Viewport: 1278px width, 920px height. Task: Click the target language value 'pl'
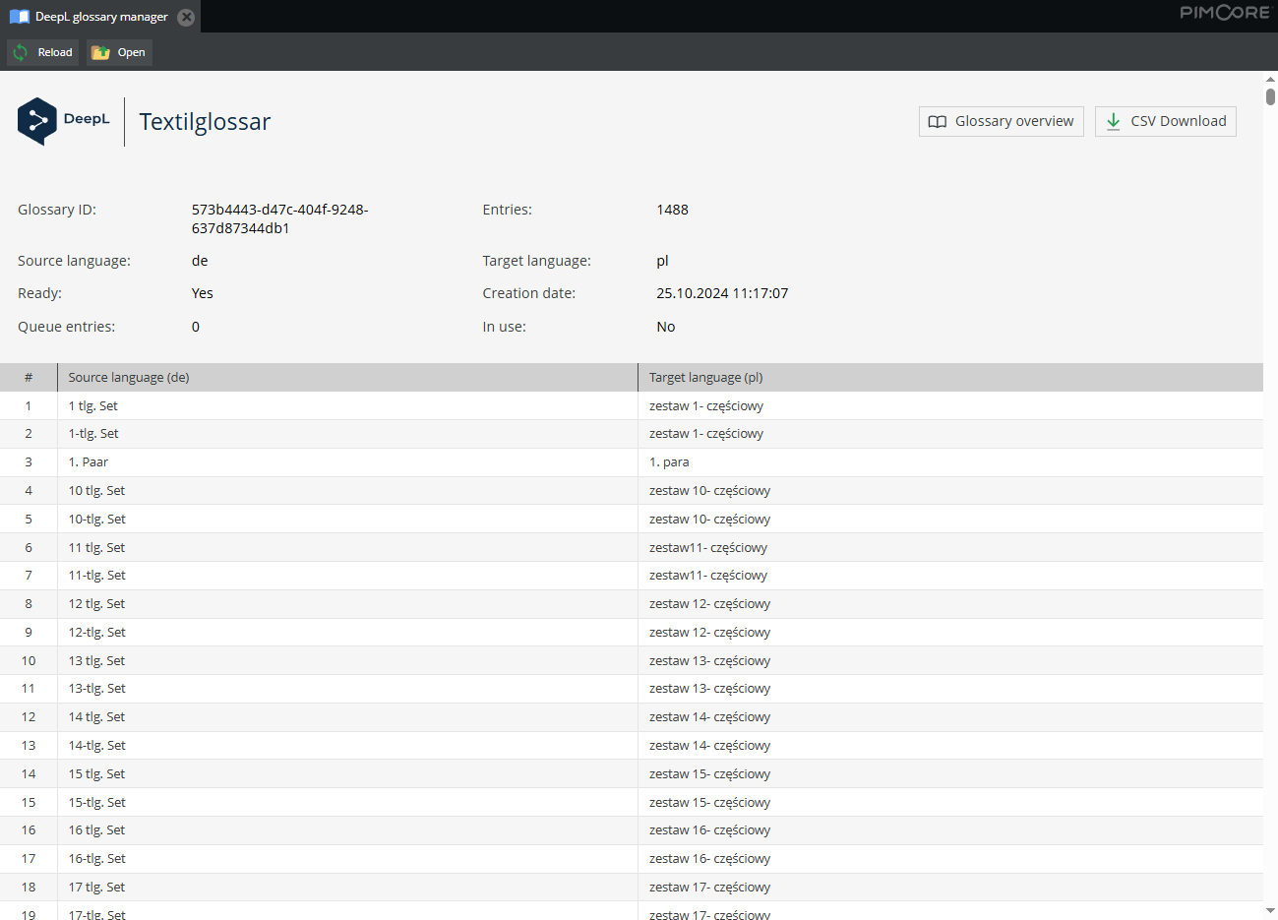(662, 261)
